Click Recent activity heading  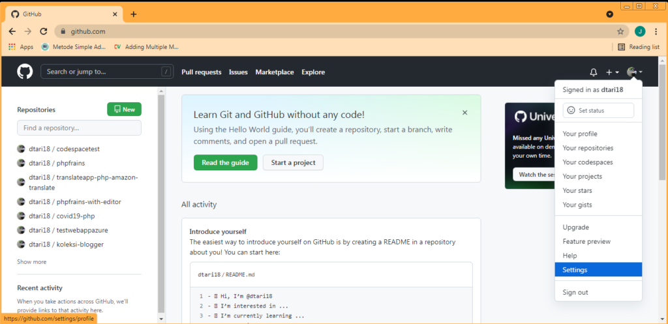pyautogui.click(x=40, y=287)
